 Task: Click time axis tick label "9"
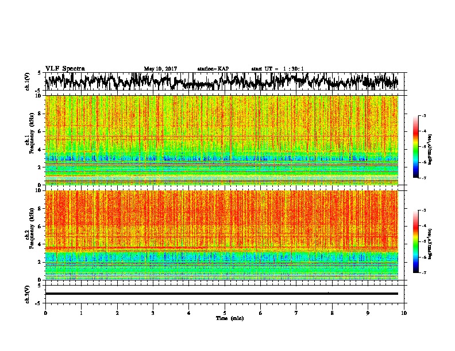368,313
